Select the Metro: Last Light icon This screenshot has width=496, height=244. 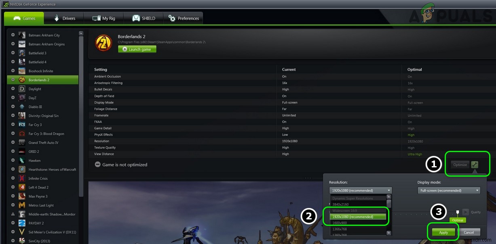coord(22,205)
